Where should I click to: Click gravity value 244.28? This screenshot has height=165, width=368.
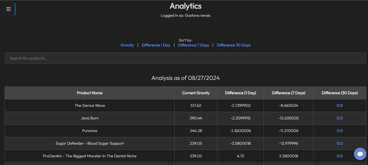pyautogui.click(x=196, y=131)
